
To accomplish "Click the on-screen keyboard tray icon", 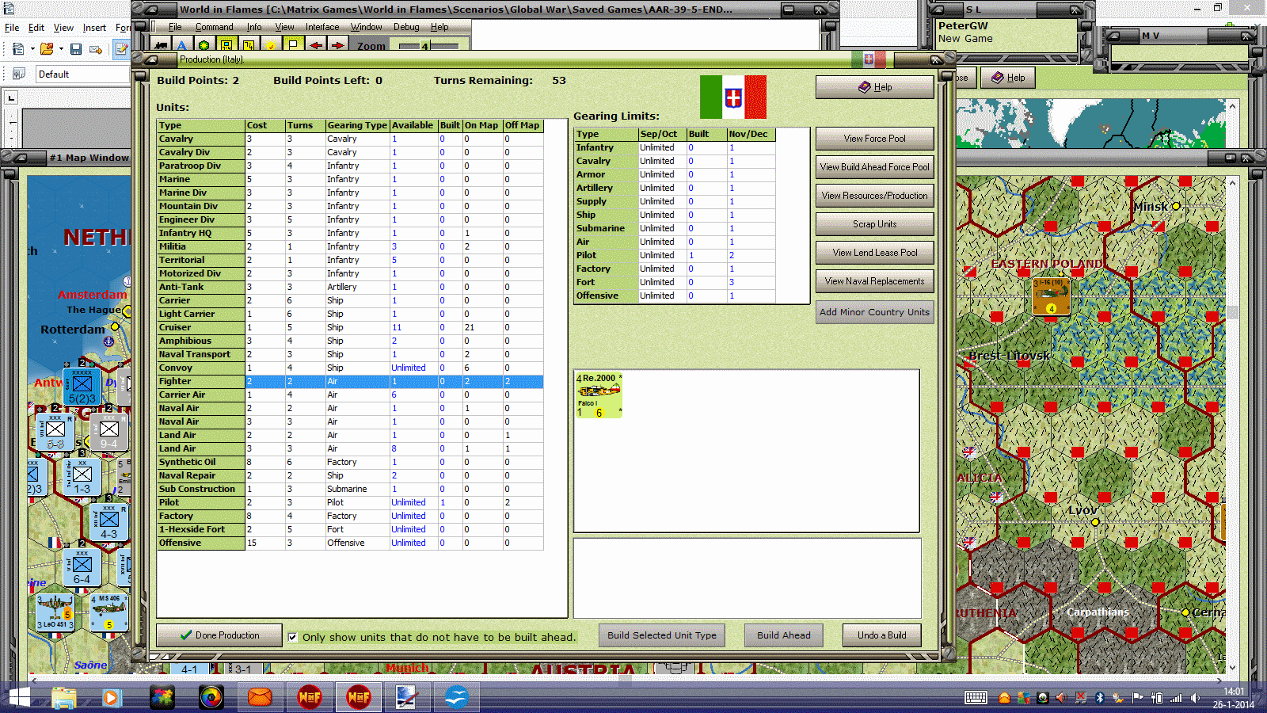I will click(x=976, y=698).
